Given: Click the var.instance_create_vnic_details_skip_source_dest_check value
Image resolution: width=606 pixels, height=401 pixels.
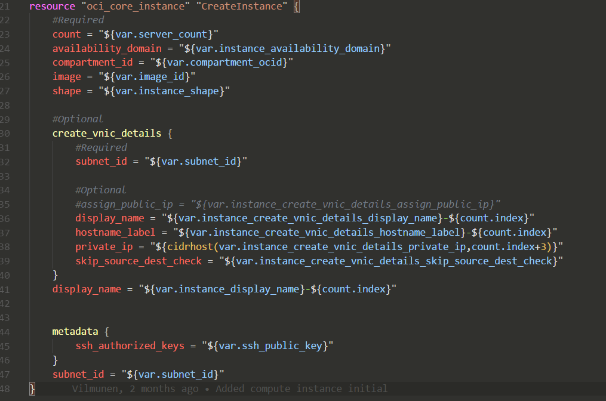Looking at the screenshot, I should (394, 261).
